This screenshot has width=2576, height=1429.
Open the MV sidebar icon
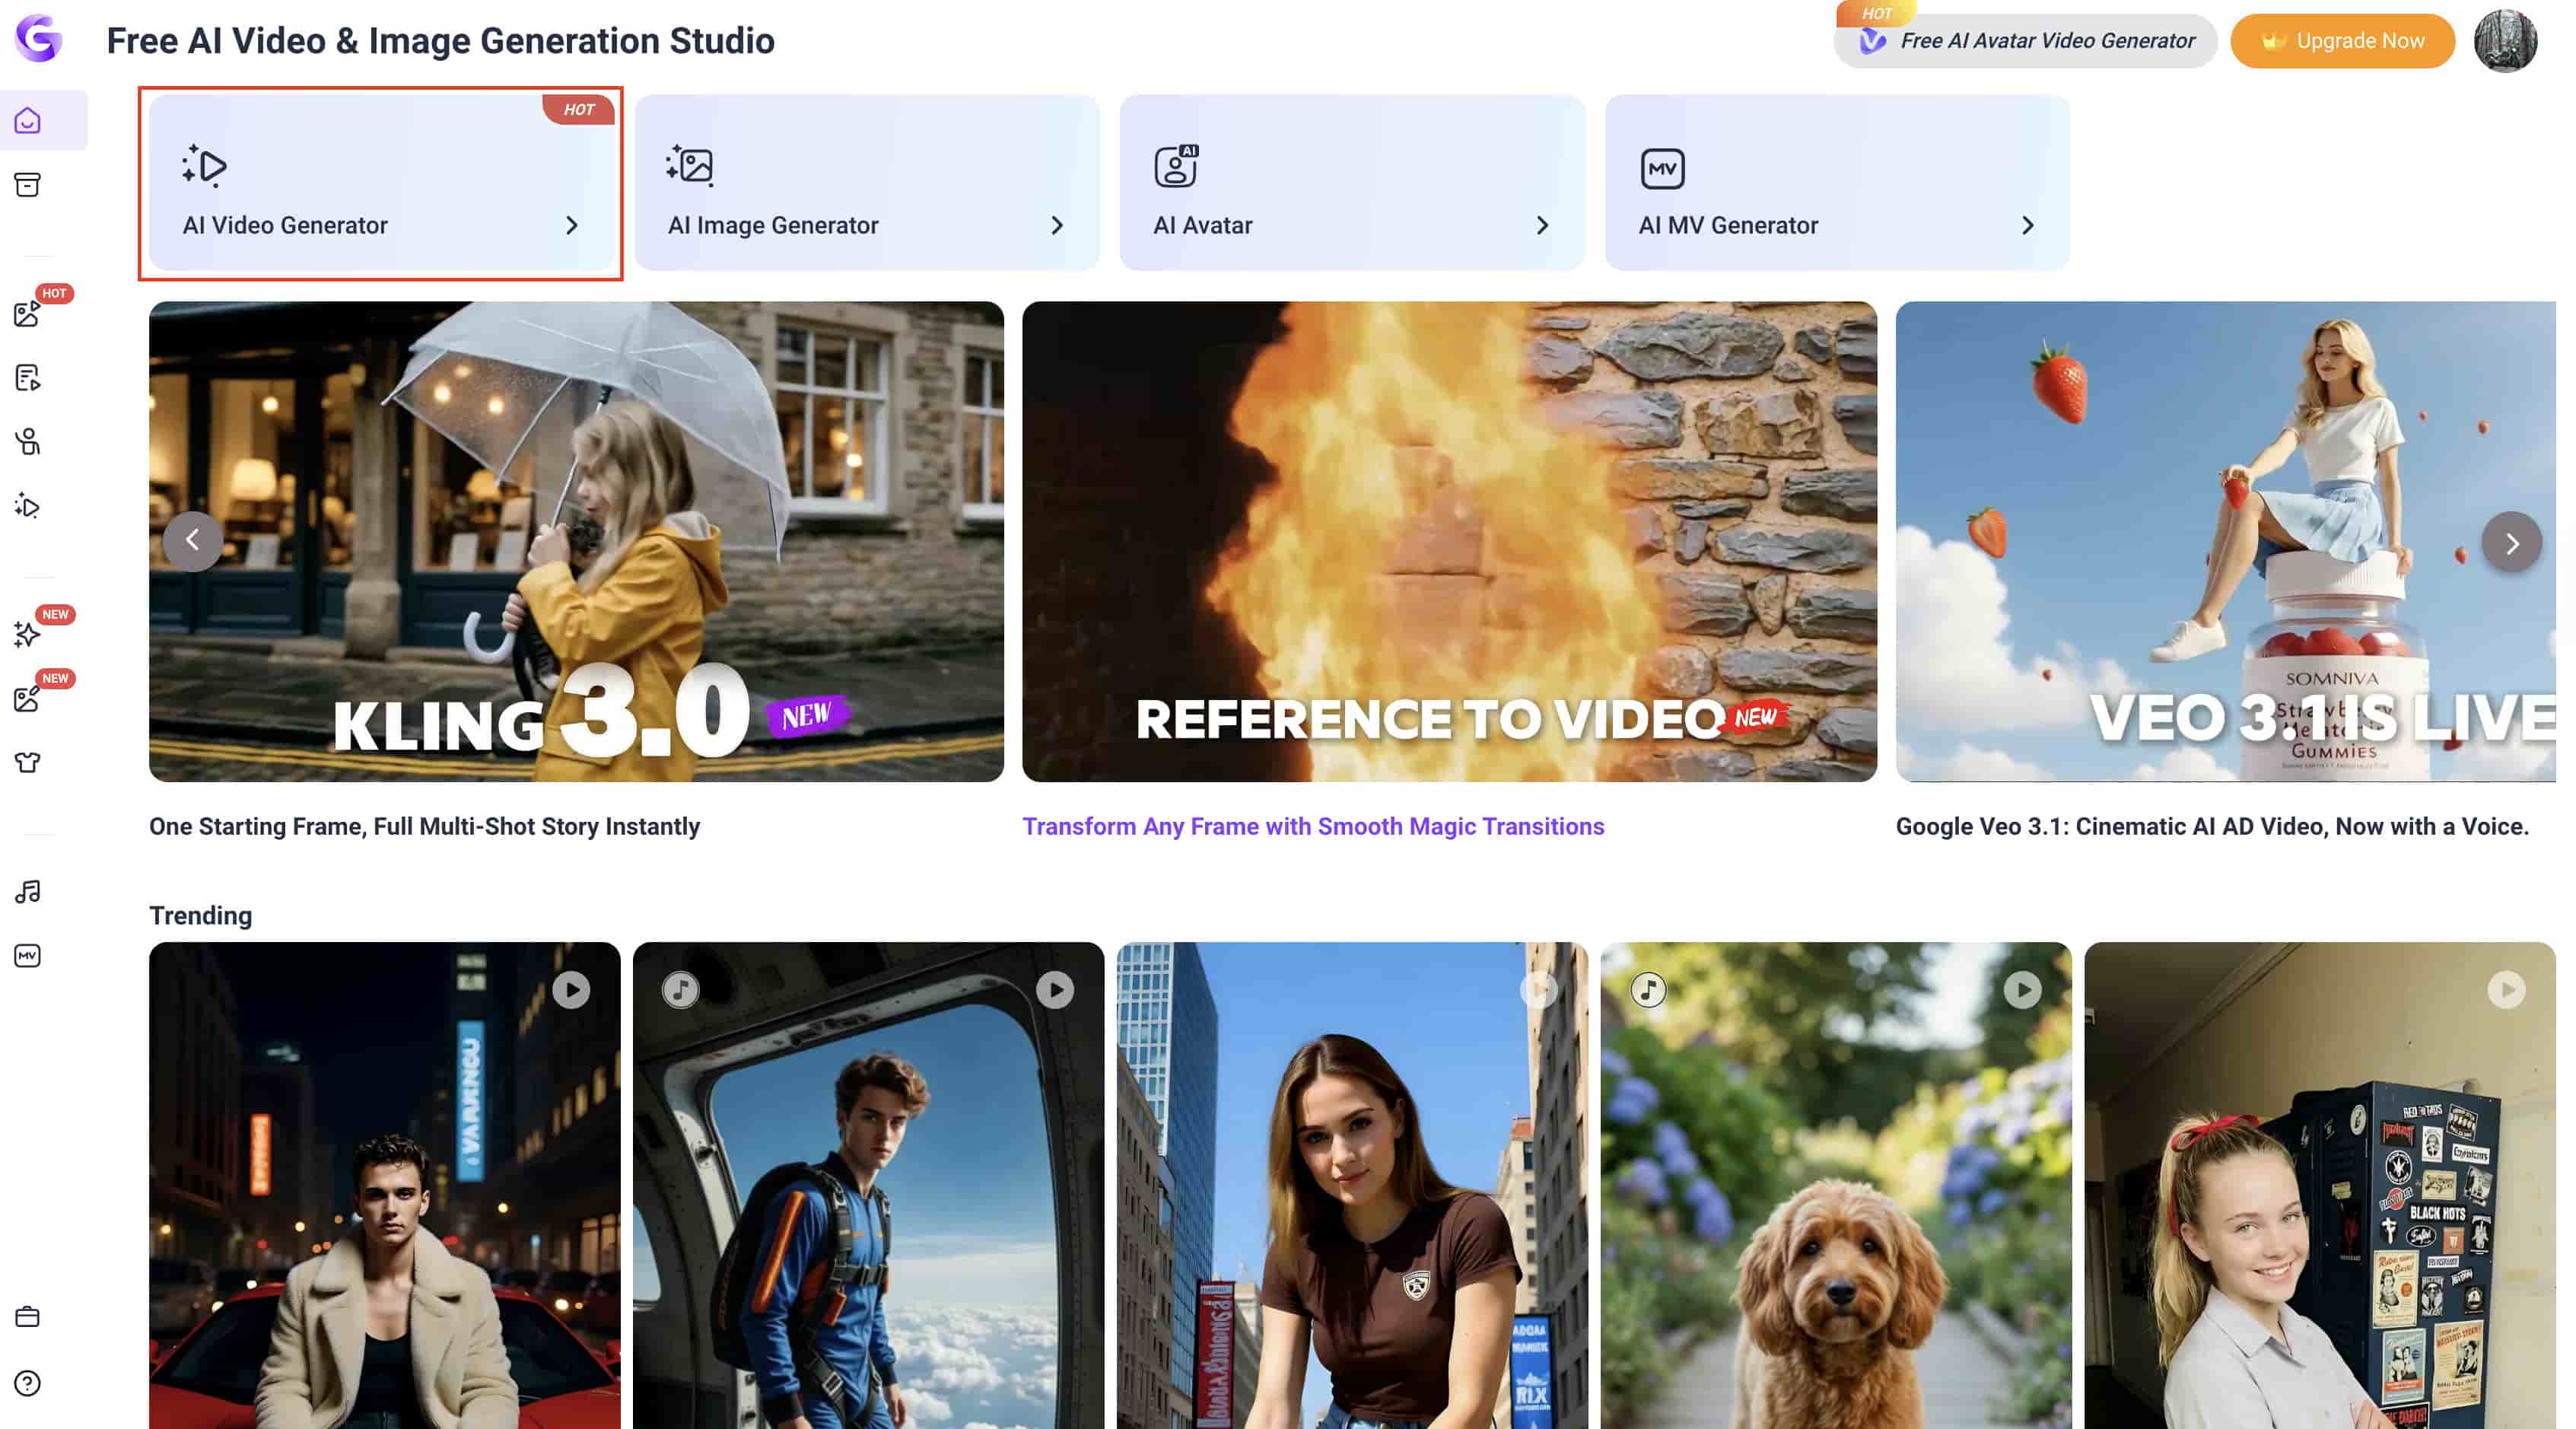[x=28, y=956]
